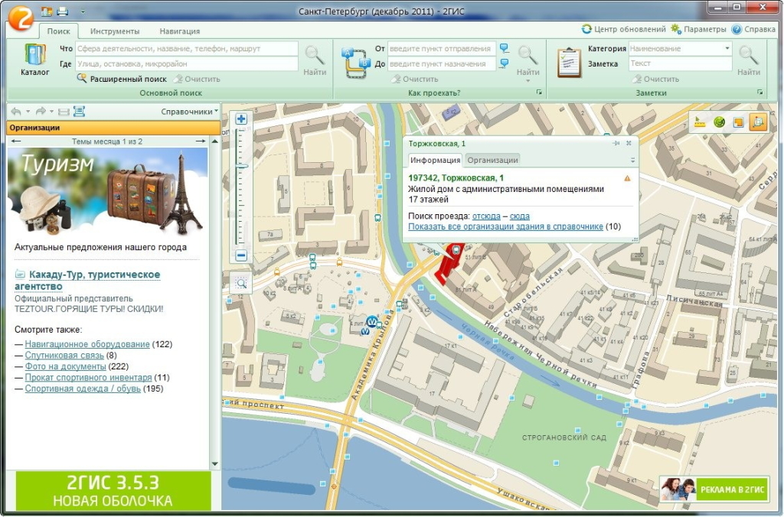
Task: Pin the Торжковская, 1 info card
Action: coord(616,143)
